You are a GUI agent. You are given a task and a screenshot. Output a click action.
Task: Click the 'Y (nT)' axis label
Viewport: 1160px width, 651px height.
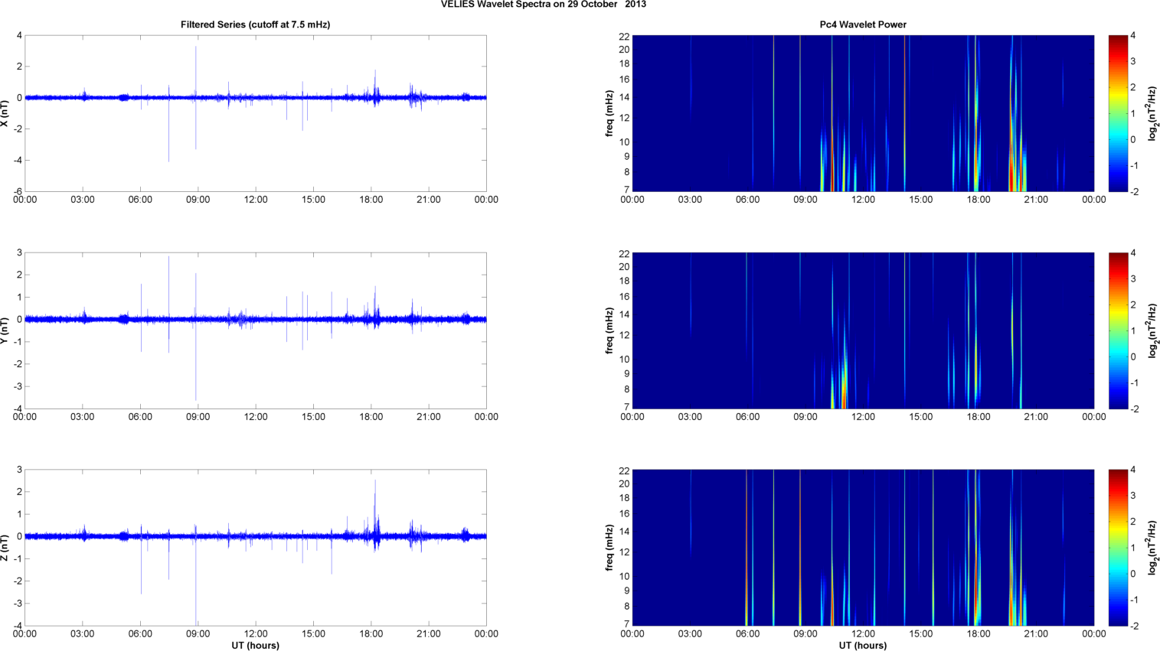pos(5,330)
